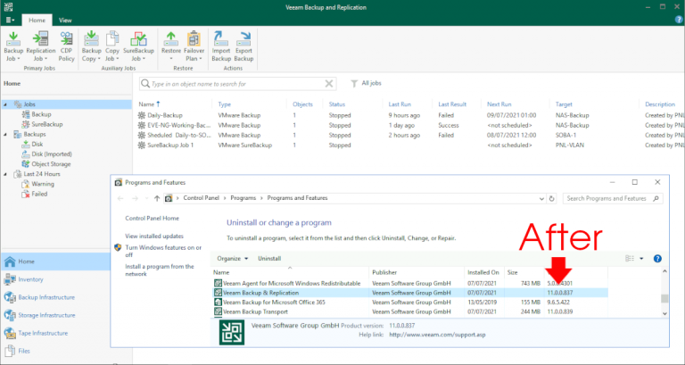
Task: Refresh the Programs and Features address bar
Action: pyautogui.click(x=551, y=198)
